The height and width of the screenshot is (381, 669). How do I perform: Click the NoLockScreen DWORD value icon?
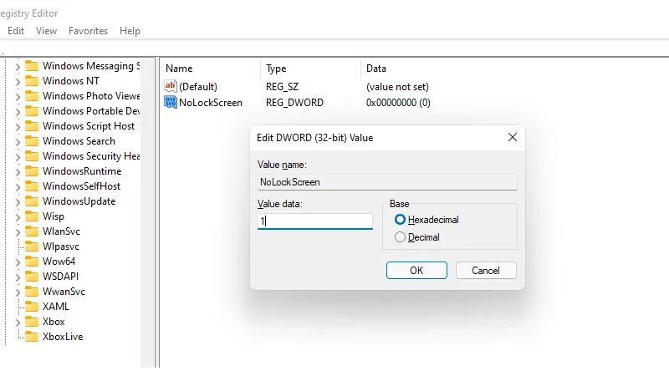(171, 102)
